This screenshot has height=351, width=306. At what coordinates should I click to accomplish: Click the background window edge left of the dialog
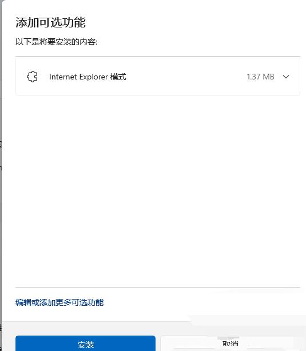pos(1,179)
